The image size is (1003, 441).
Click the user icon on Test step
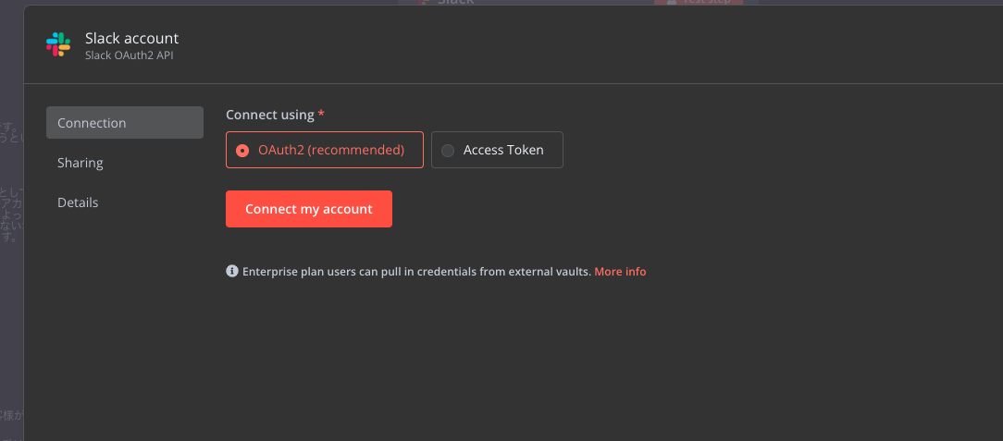point(671,2)
